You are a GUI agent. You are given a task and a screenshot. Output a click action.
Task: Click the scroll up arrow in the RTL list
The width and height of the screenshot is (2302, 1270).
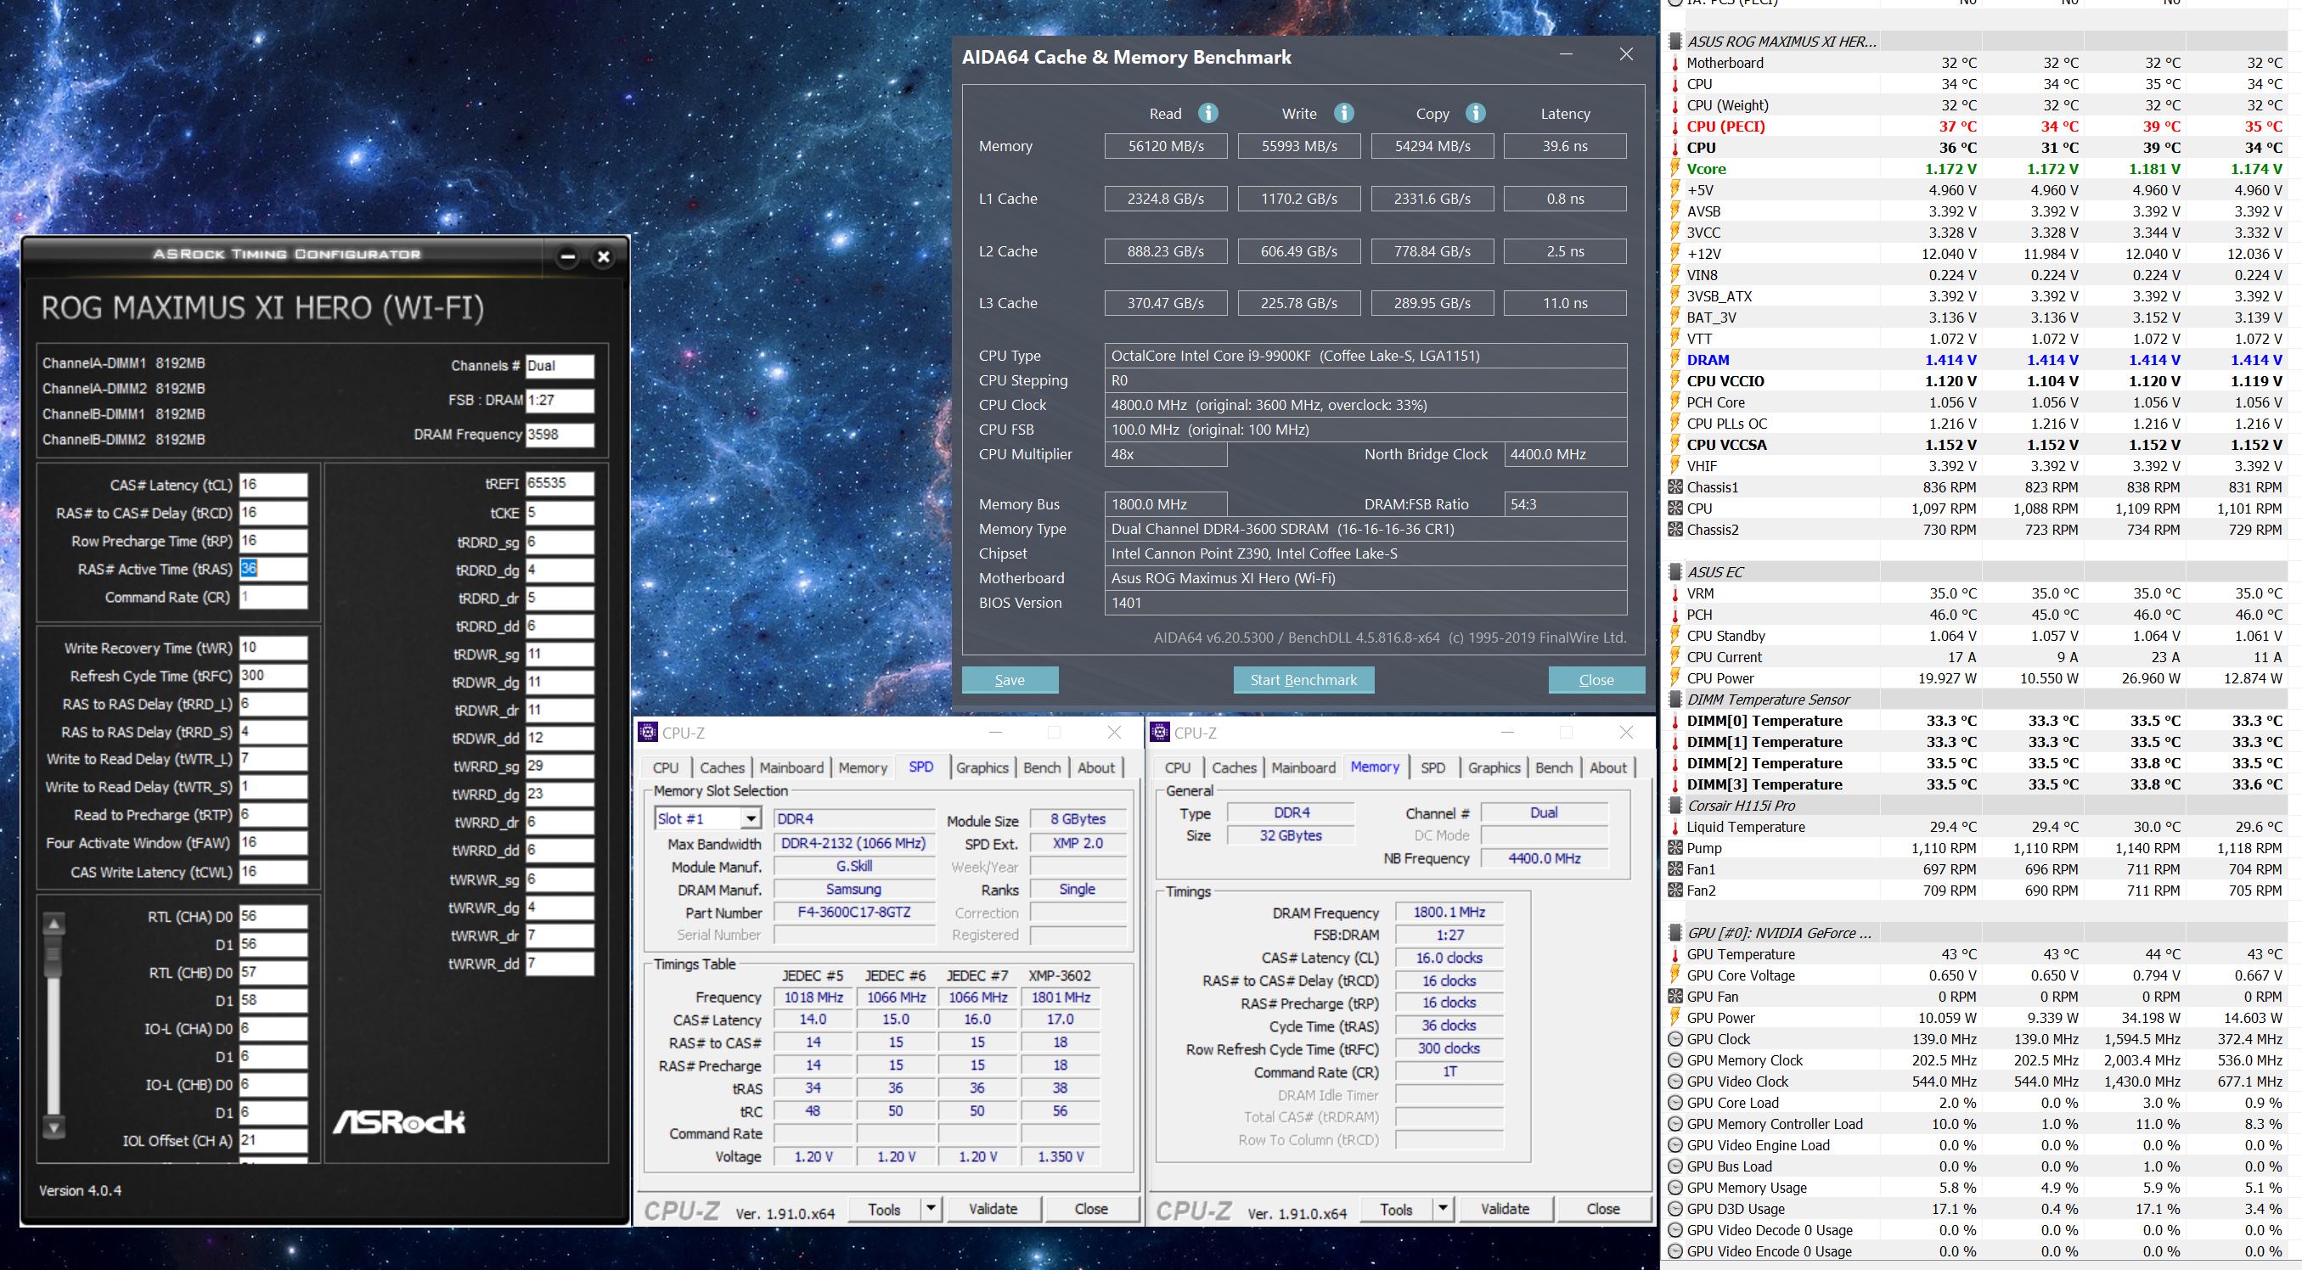pyautogui.click(x=53, y=924)
